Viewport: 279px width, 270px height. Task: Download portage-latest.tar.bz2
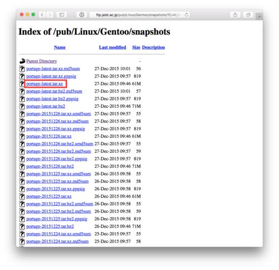point(46,106)
